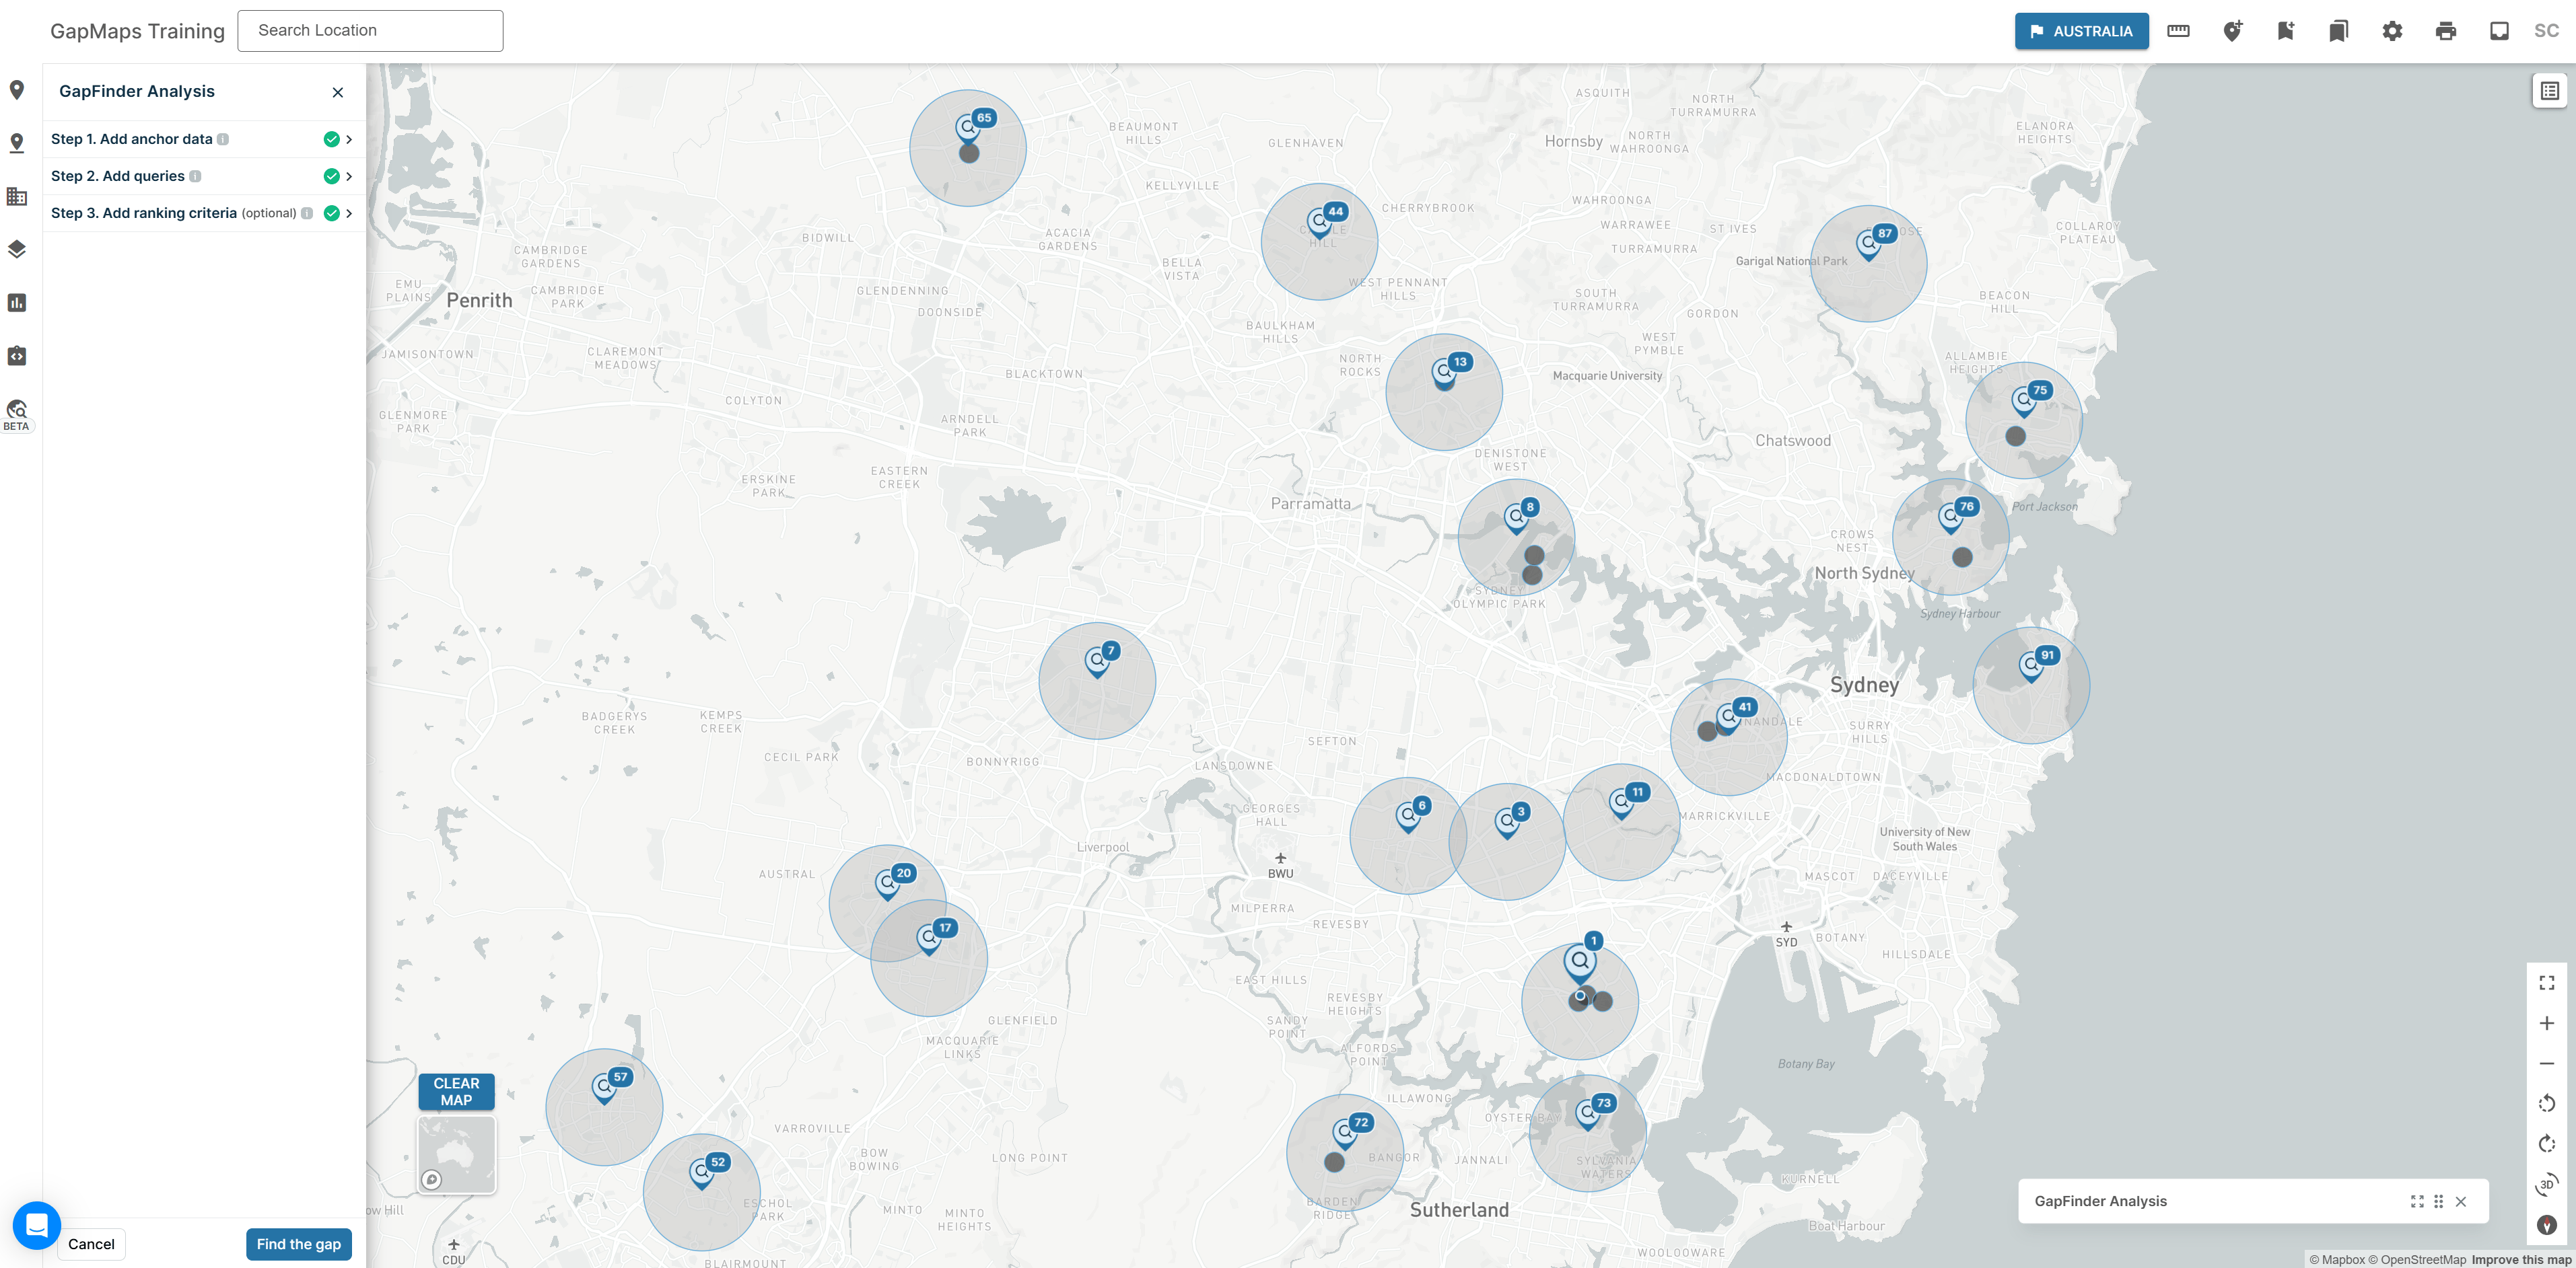Select map marker ranked 57
The height and width of the screenshot is (1268, 2576).
point(604,1087)
